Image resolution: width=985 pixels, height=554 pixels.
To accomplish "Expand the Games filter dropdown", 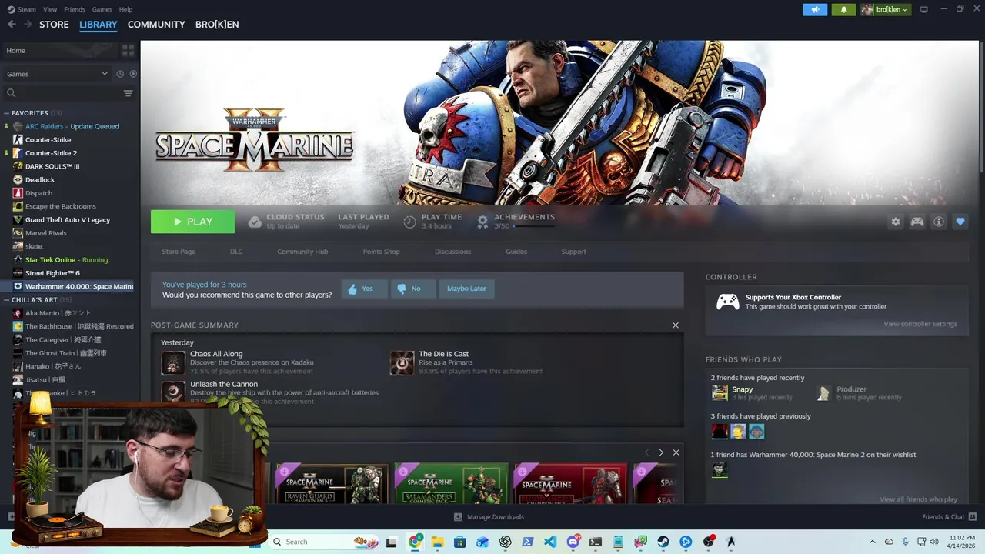I will coord(58,74).
